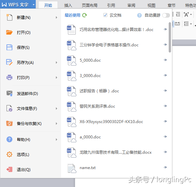Image resolution: width=196 pixels, height=187 pixels.
Task: Choose the 发送邮件(D) menu entry
Action: [31, 93]
